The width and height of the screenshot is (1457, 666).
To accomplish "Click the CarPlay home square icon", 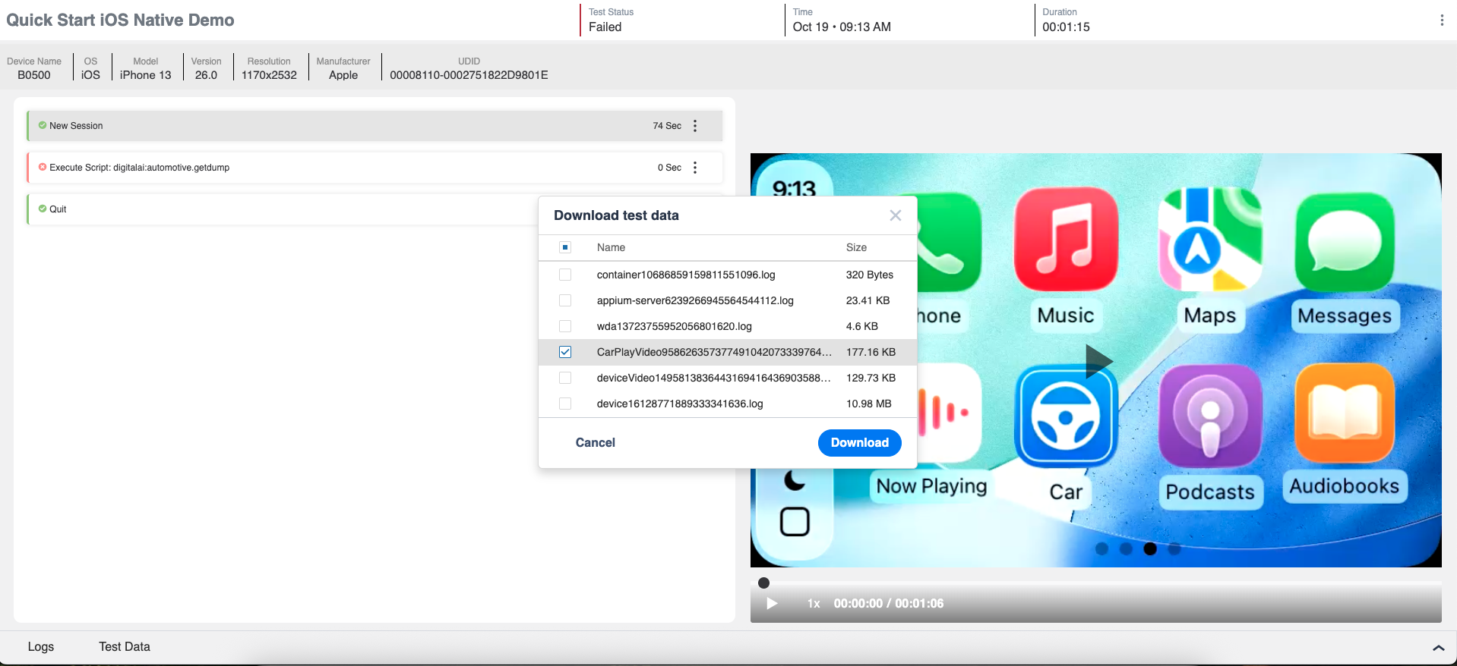I will [795, 522].
